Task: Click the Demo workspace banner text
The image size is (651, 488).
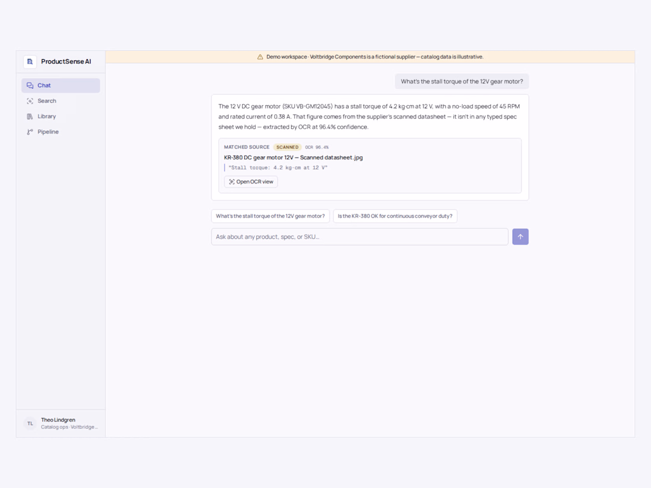Action: 375,57
